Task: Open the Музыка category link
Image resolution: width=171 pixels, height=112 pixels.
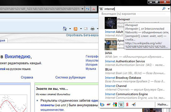Action: coord(91,69)
